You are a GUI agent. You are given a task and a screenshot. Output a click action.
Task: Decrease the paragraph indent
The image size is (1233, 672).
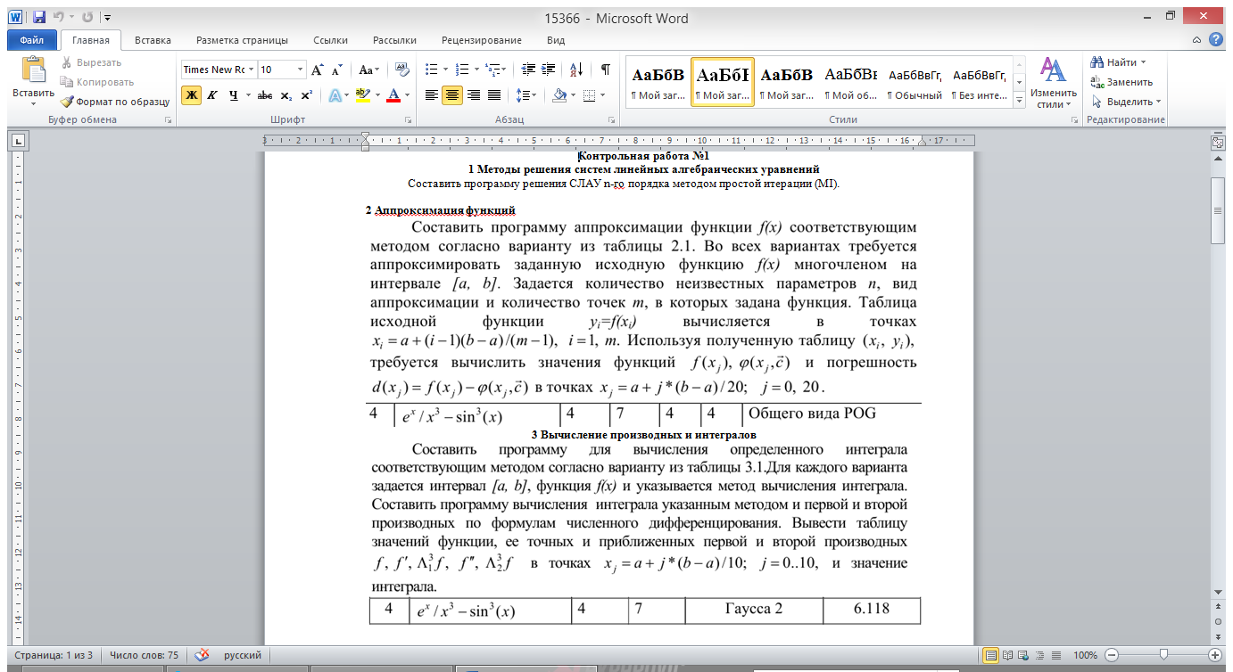[528, 70]
